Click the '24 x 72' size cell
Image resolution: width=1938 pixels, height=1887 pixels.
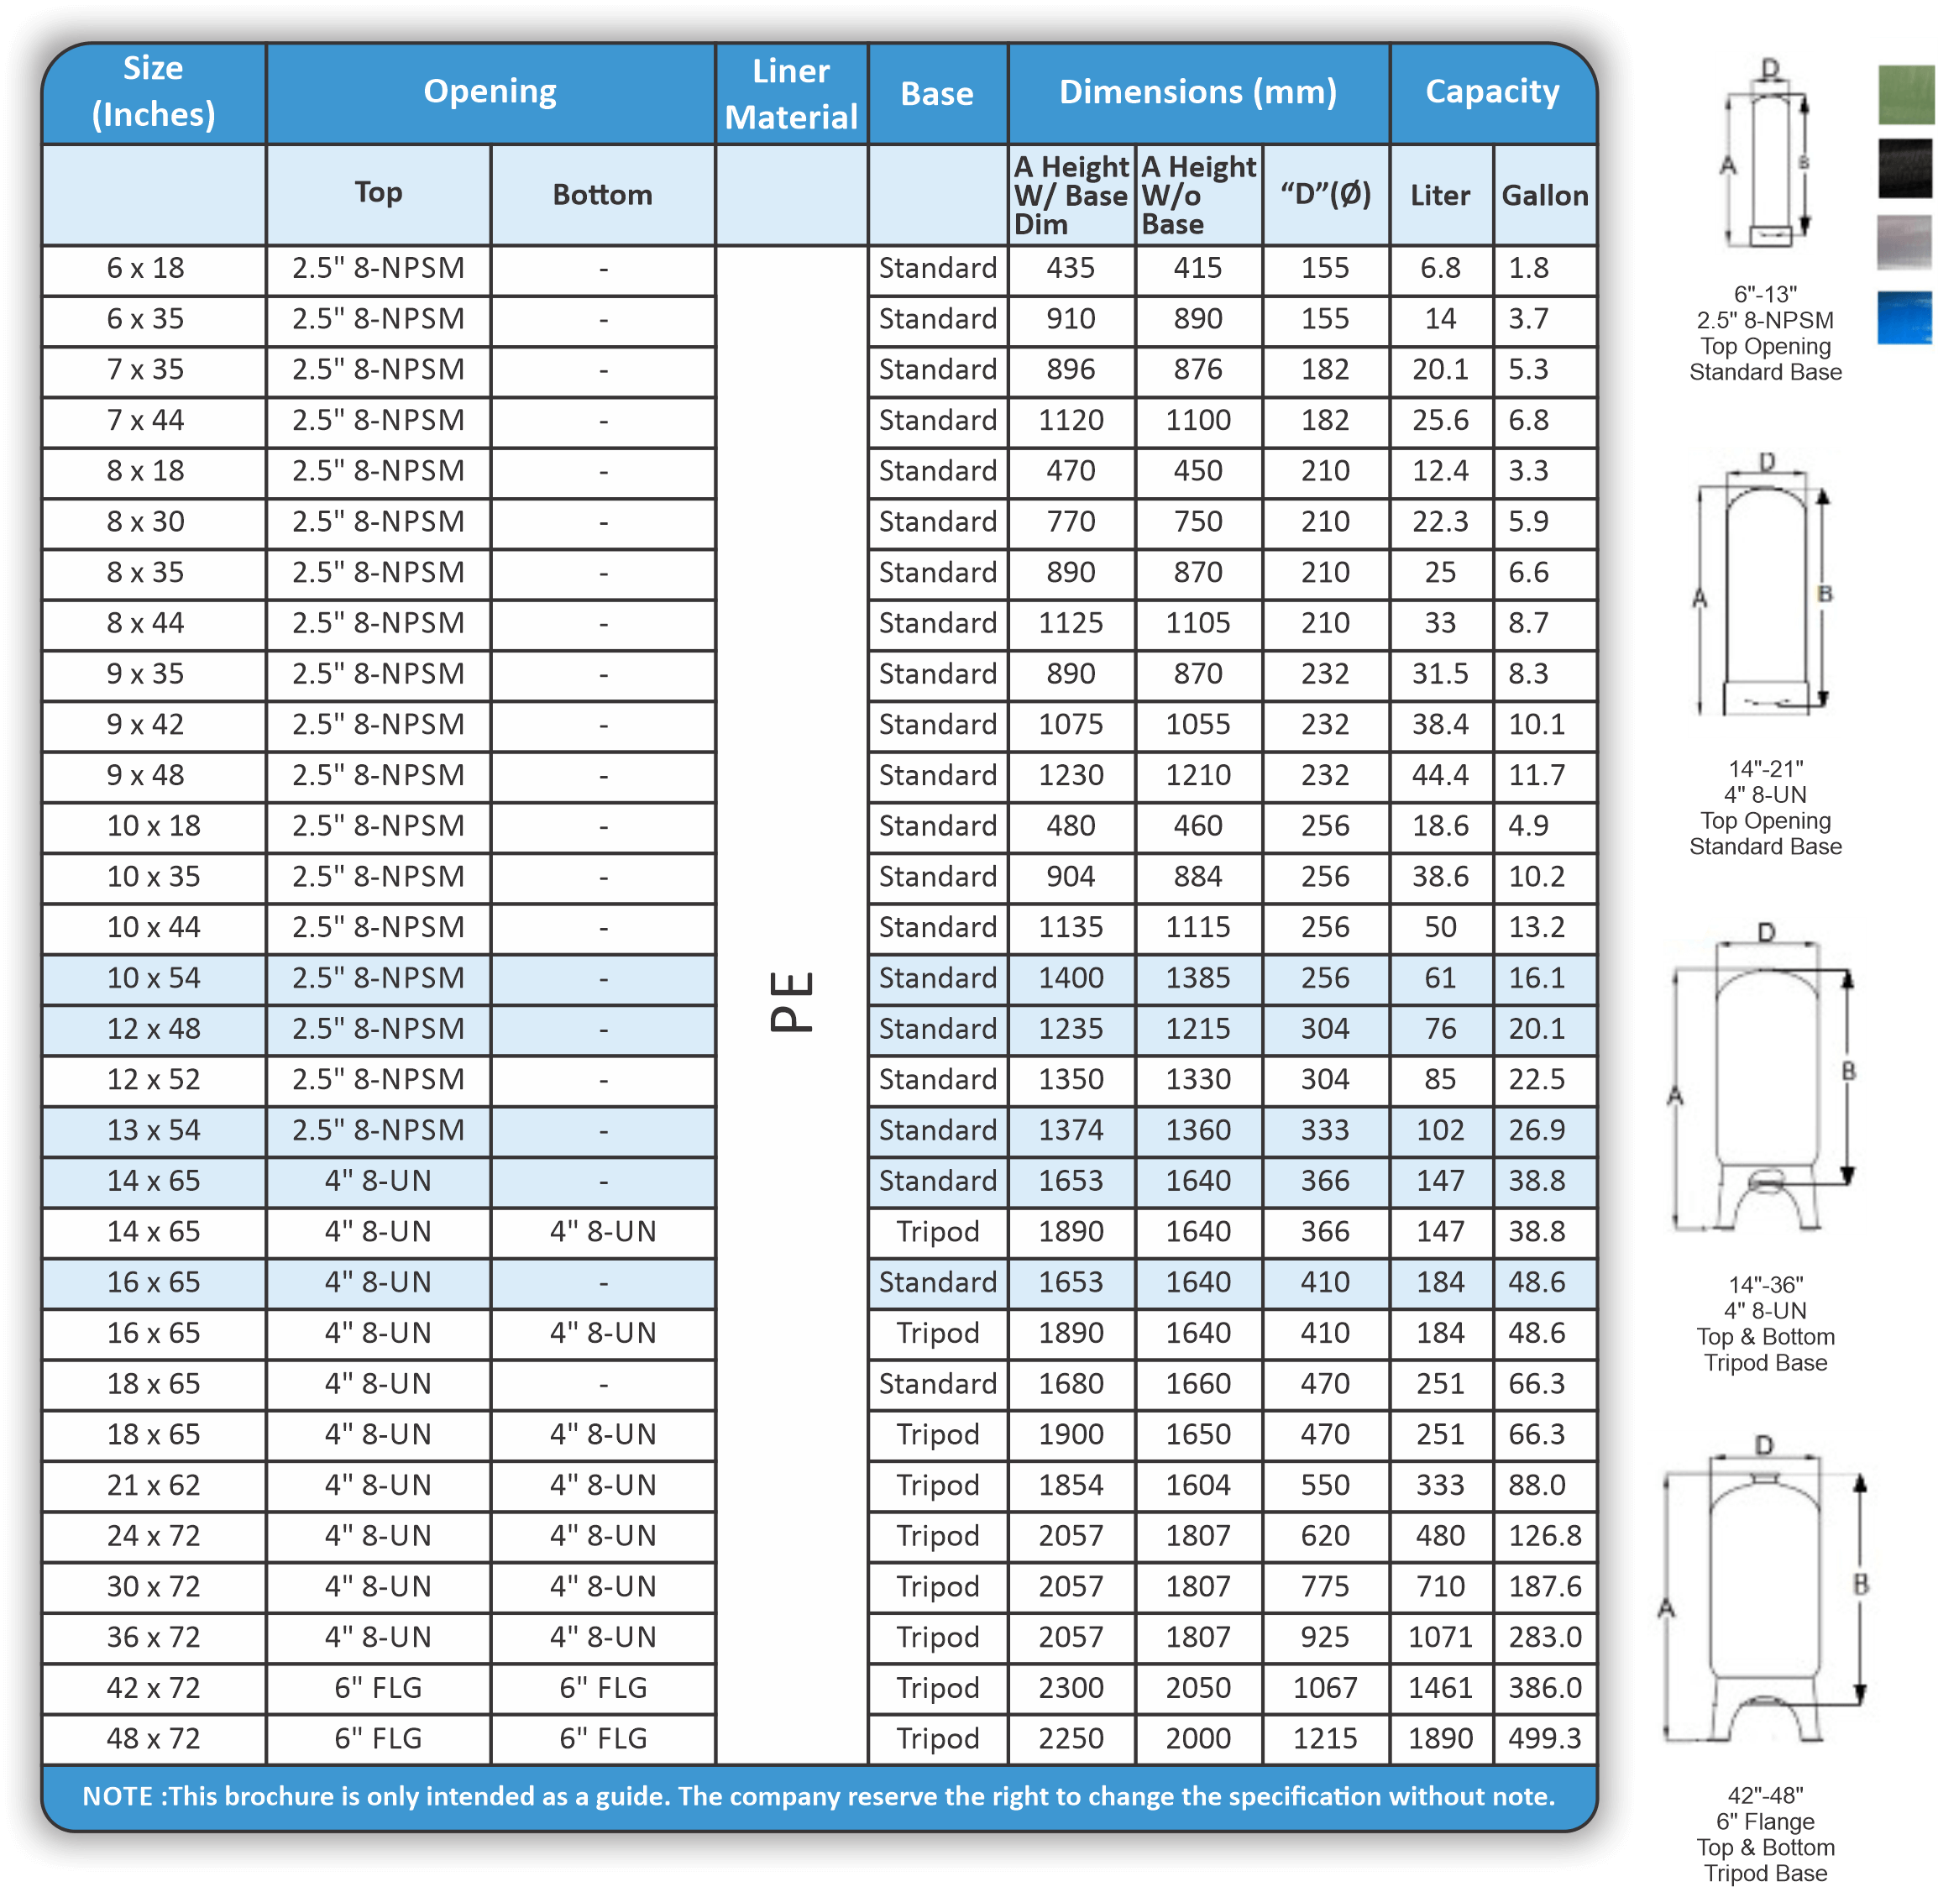[154, 1536]
